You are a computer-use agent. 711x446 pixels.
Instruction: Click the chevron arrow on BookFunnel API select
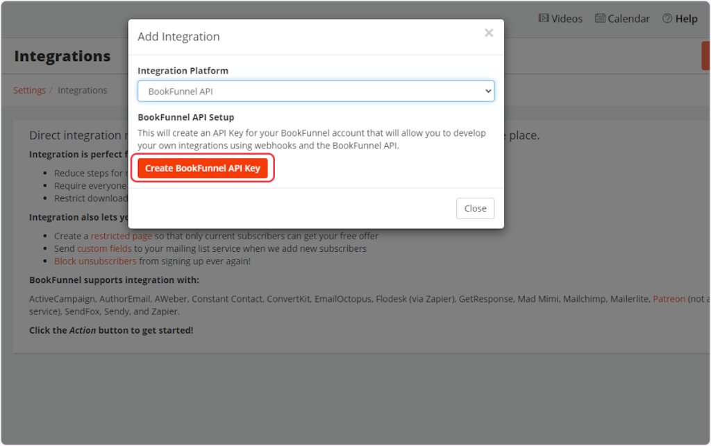[487, 91]
